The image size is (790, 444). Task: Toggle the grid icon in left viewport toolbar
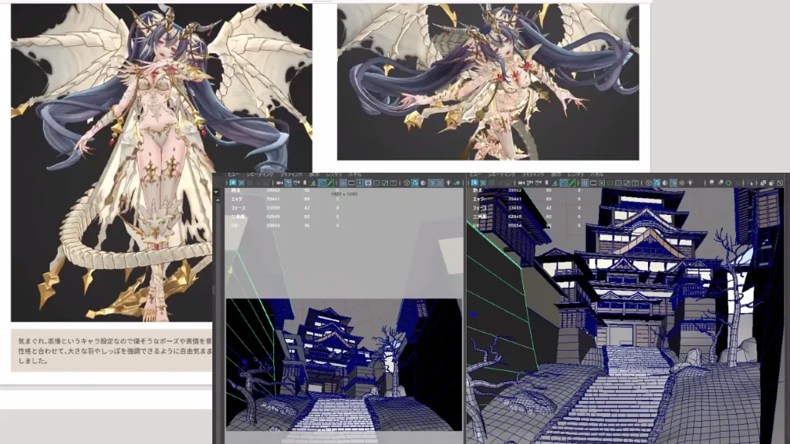[343, 183]
